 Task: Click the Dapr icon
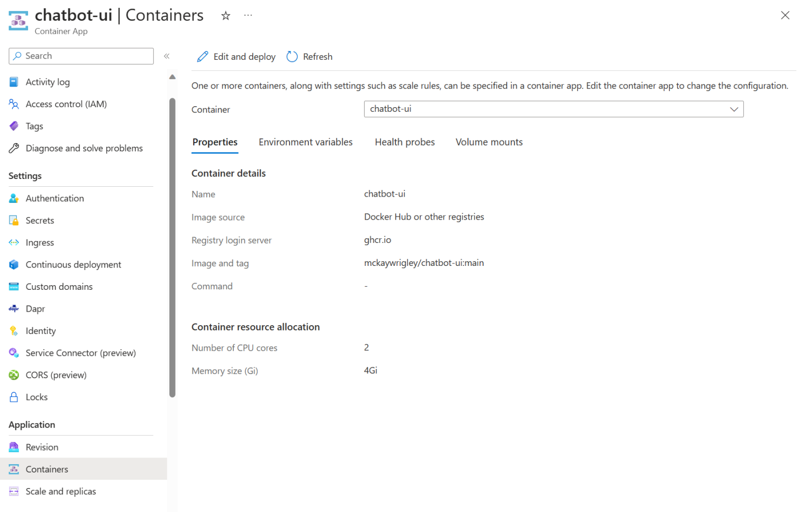click(x=14, y=309)
